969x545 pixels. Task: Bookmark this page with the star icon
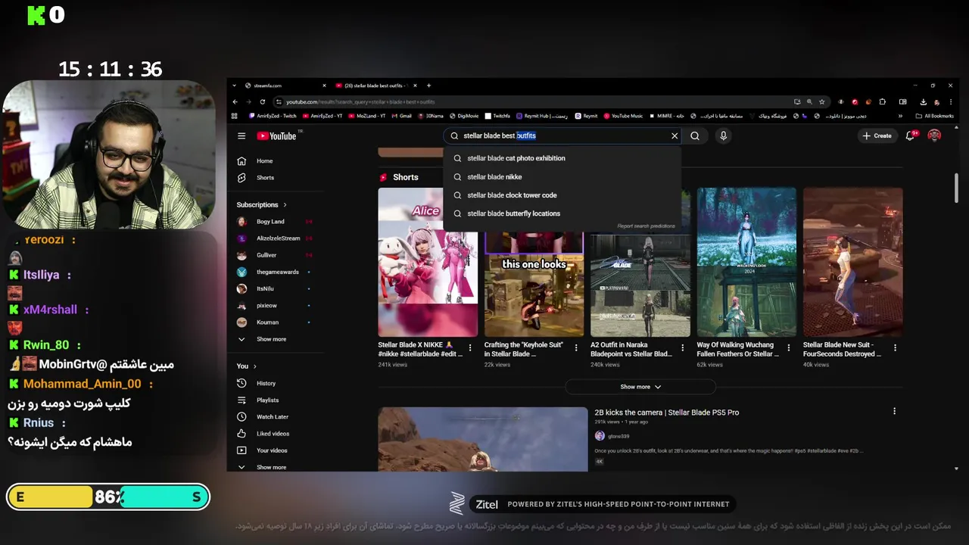822,102
